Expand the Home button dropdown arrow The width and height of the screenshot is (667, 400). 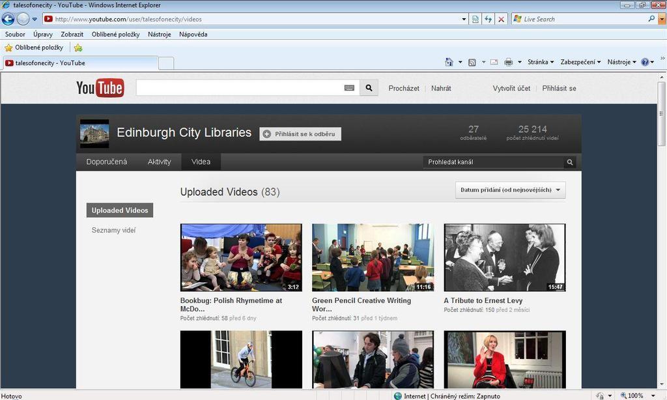tap(461, 62)
